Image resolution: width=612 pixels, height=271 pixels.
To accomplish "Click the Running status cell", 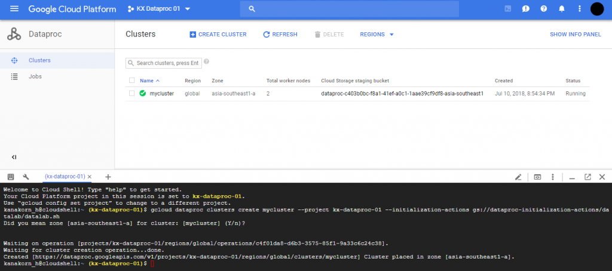I will [576, 94].
